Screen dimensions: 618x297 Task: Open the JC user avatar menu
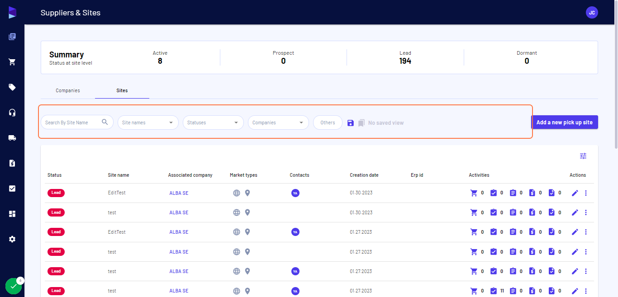592,13
